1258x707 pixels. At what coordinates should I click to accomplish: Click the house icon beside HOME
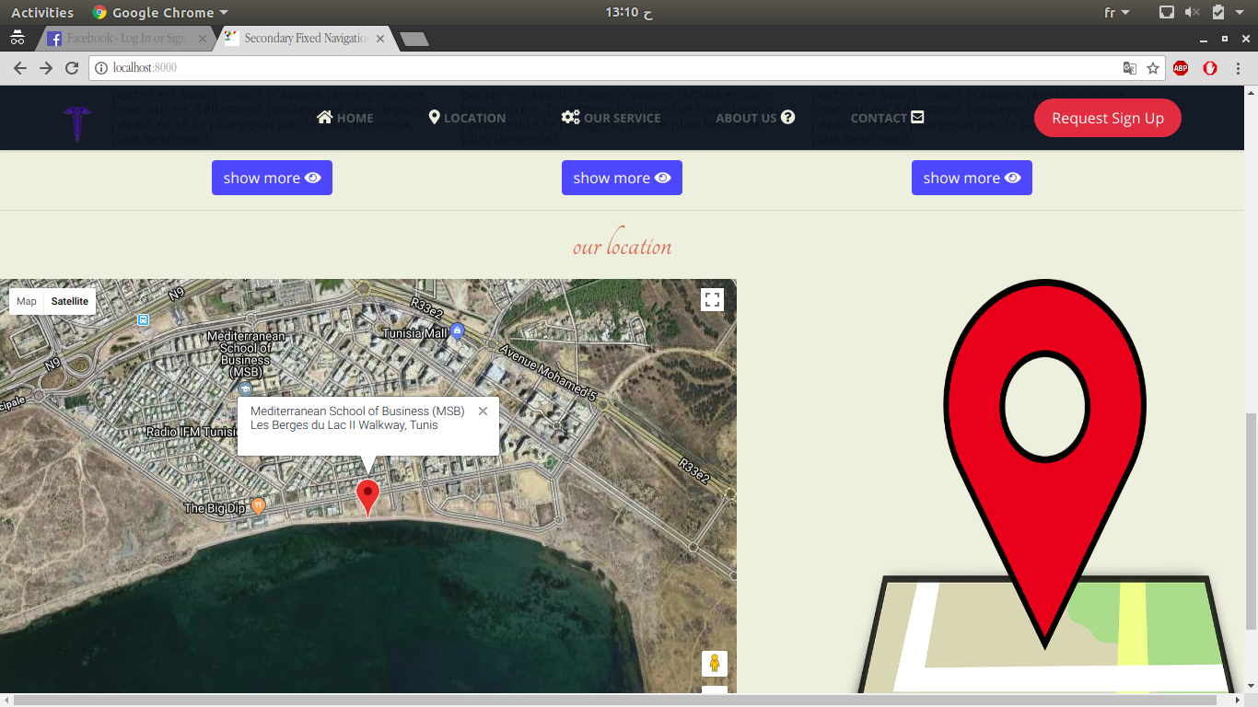point(324,117)
